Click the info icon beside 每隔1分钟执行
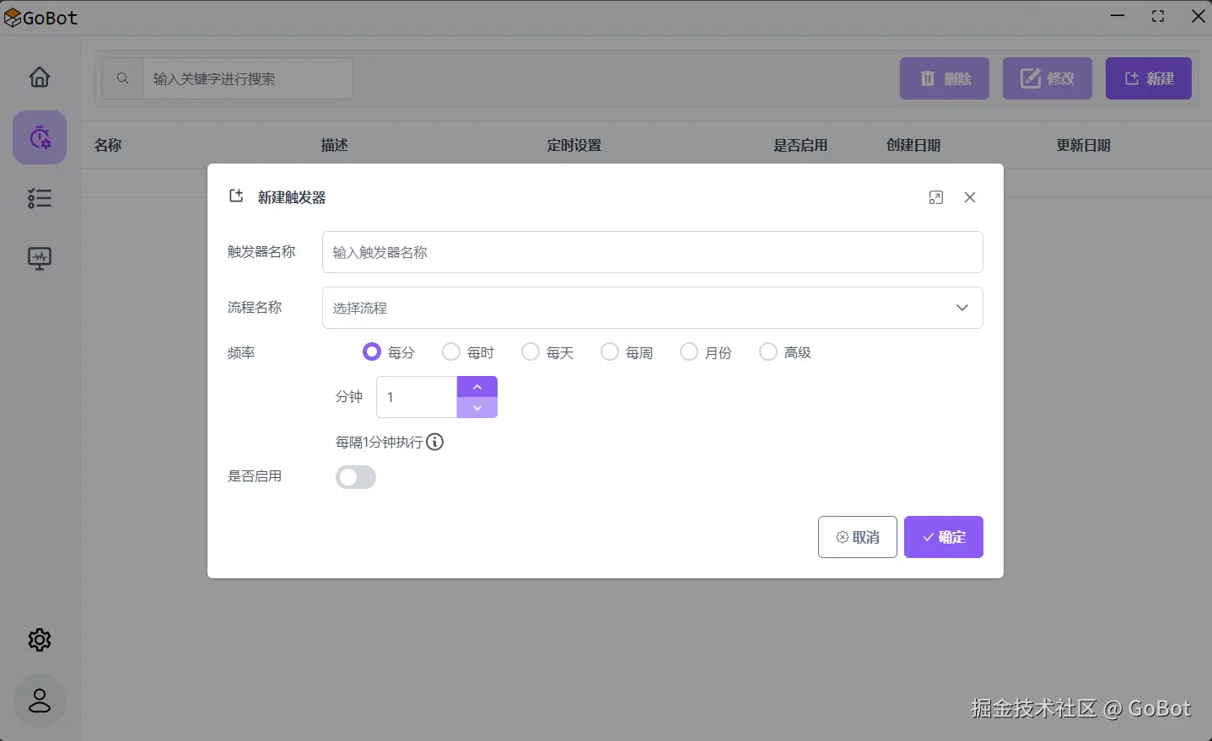The height and width of the screenshot is (741, 1212). [x=435, y=442]
